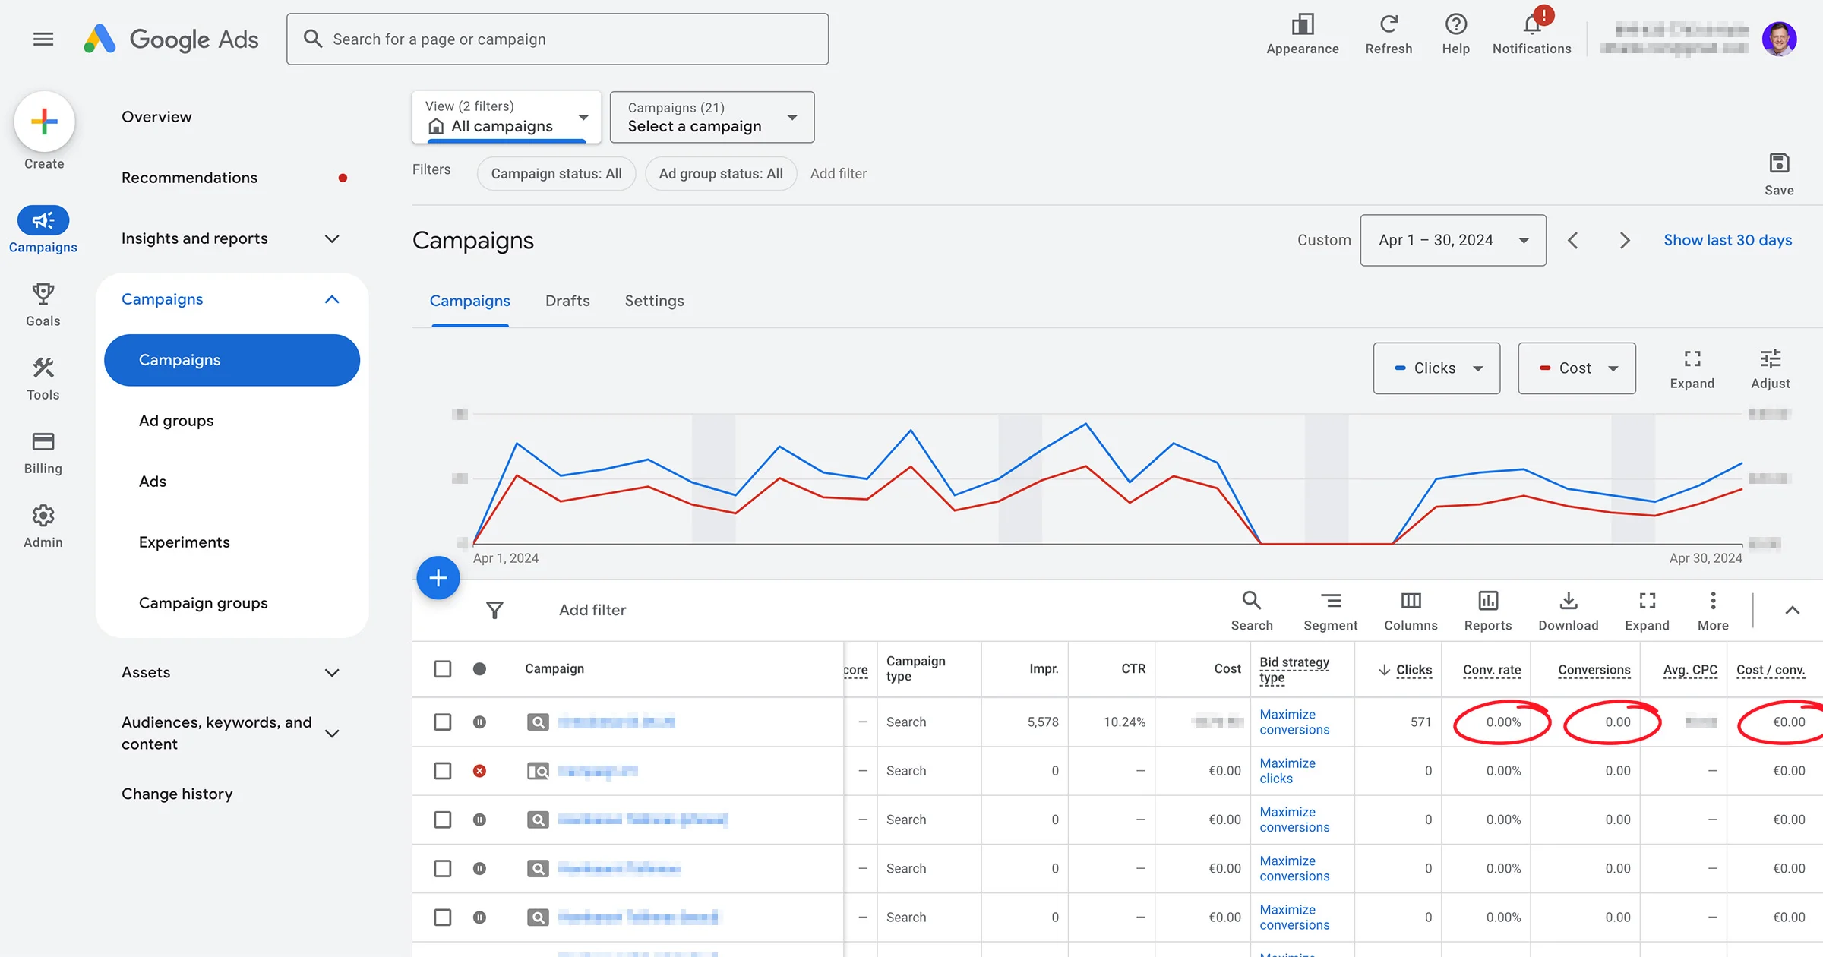Click the table filter funnel icon
Screen dimensions: 1823x957
coord(494,610)
